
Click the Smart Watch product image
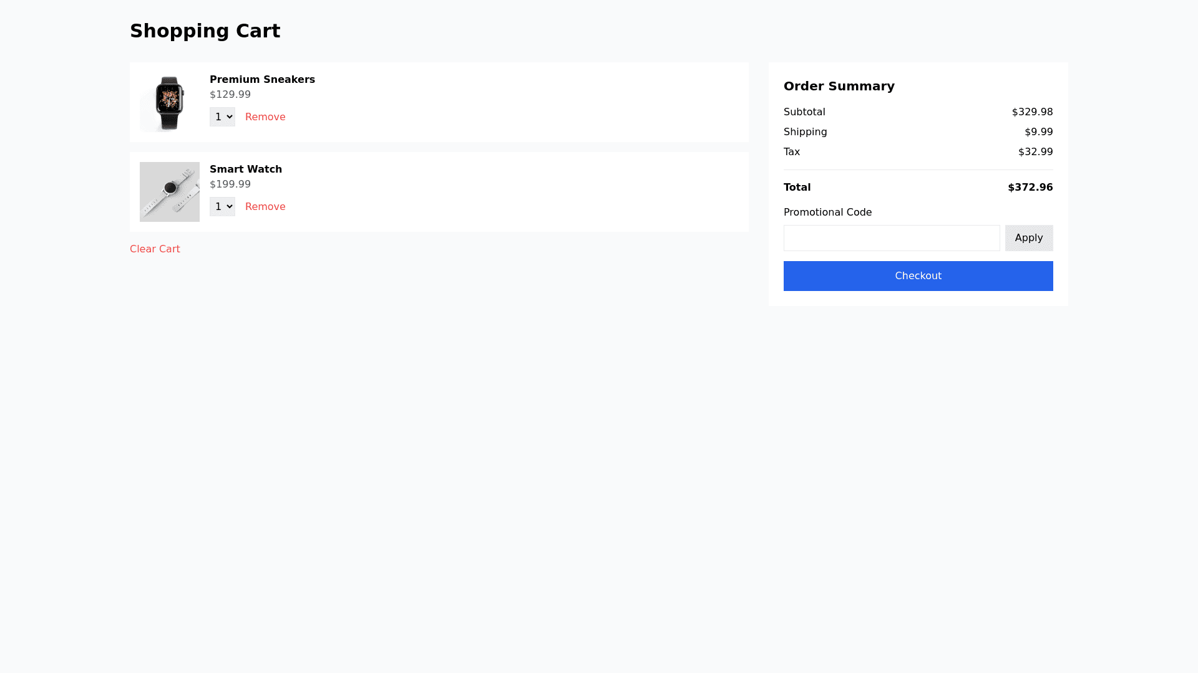click(169, 192)
